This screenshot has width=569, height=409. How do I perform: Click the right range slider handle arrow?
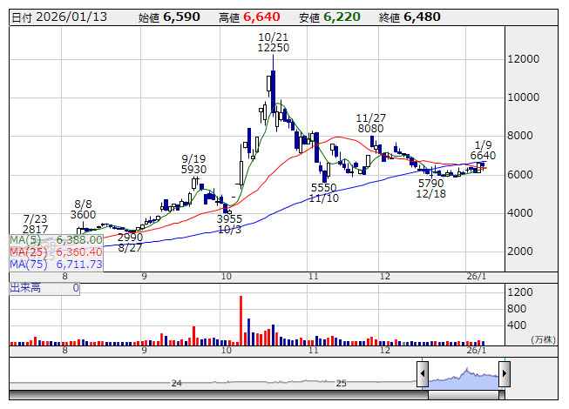point(504,375)
